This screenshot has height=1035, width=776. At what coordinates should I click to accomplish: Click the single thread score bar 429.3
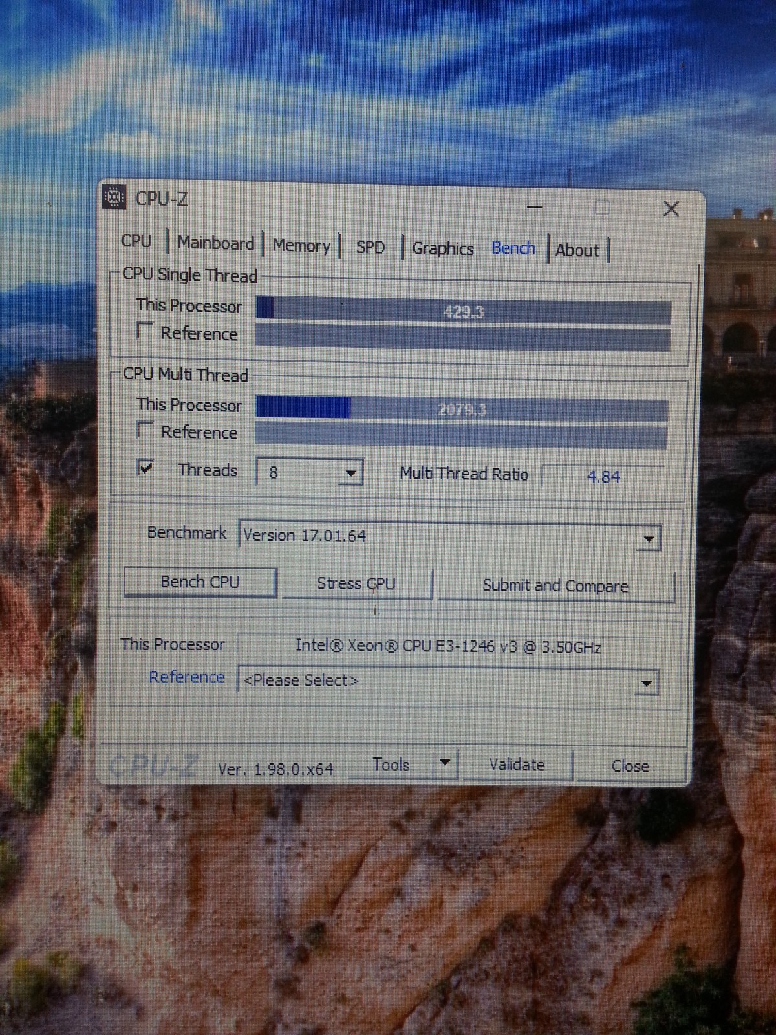[463, 310]
